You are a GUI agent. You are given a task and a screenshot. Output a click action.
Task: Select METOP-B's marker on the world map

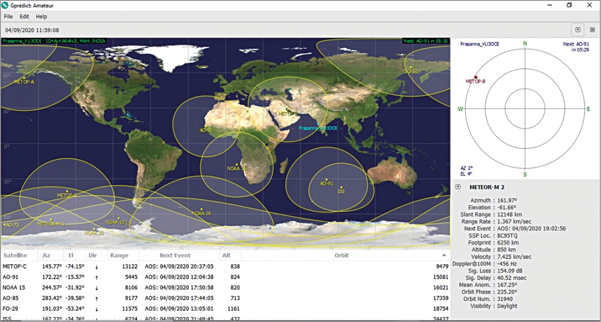287,109
